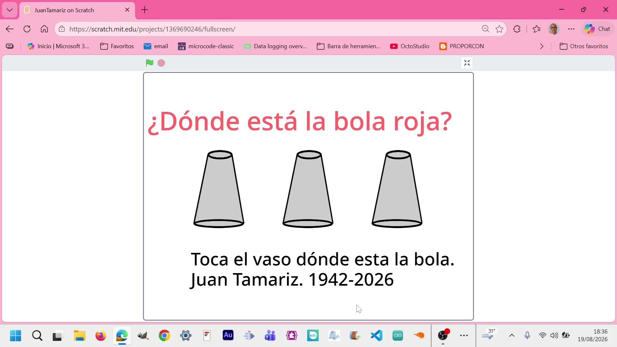
Task: Show more taskbar apps overflow
Action: click(x=464, y=336)
